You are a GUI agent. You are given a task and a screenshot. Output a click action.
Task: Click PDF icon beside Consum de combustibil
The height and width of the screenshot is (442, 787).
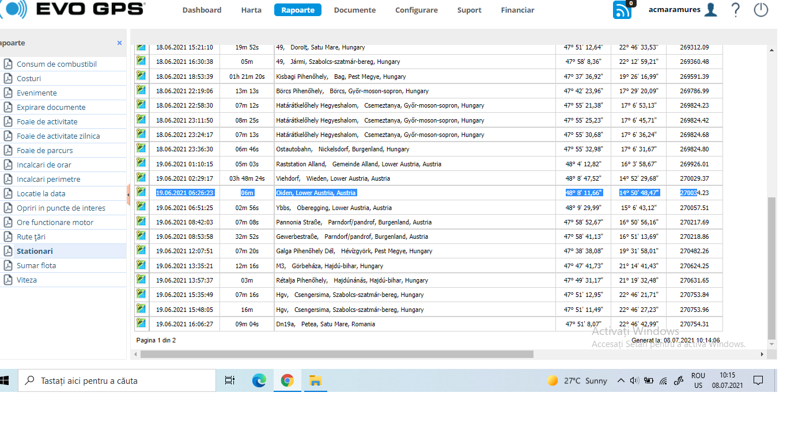click(8, 64)
